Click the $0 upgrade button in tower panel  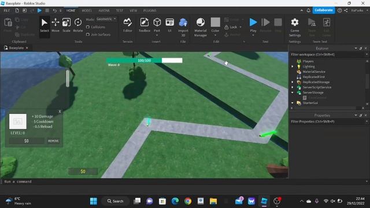[27, 141]
